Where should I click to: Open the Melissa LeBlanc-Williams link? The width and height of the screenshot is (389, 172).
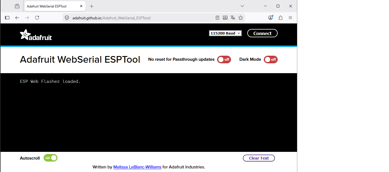coord(137,167)
